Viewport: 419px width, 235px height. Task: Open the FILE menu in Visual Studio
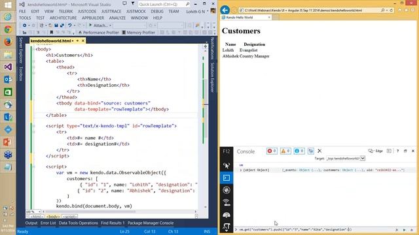(x=22, y=12)
